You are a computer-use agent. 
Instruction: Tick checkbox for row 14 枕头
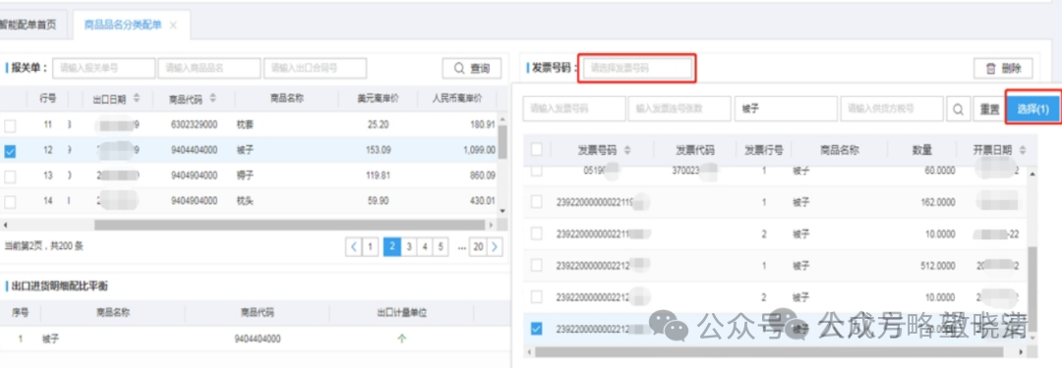coord(10,201)
